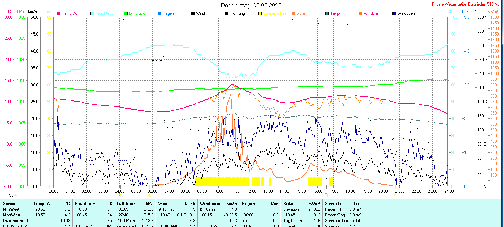504x227 pixels.
Task: Click the Gesamt: rain total label
Action: 249,220
